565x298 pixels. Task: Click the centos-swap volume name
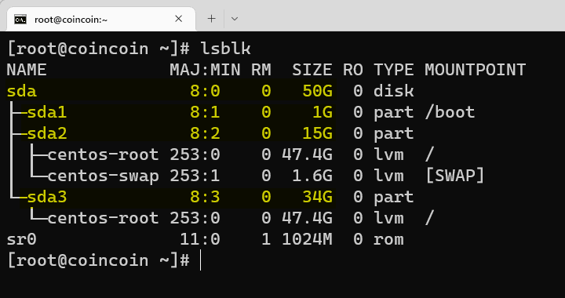tap(103, 176)
